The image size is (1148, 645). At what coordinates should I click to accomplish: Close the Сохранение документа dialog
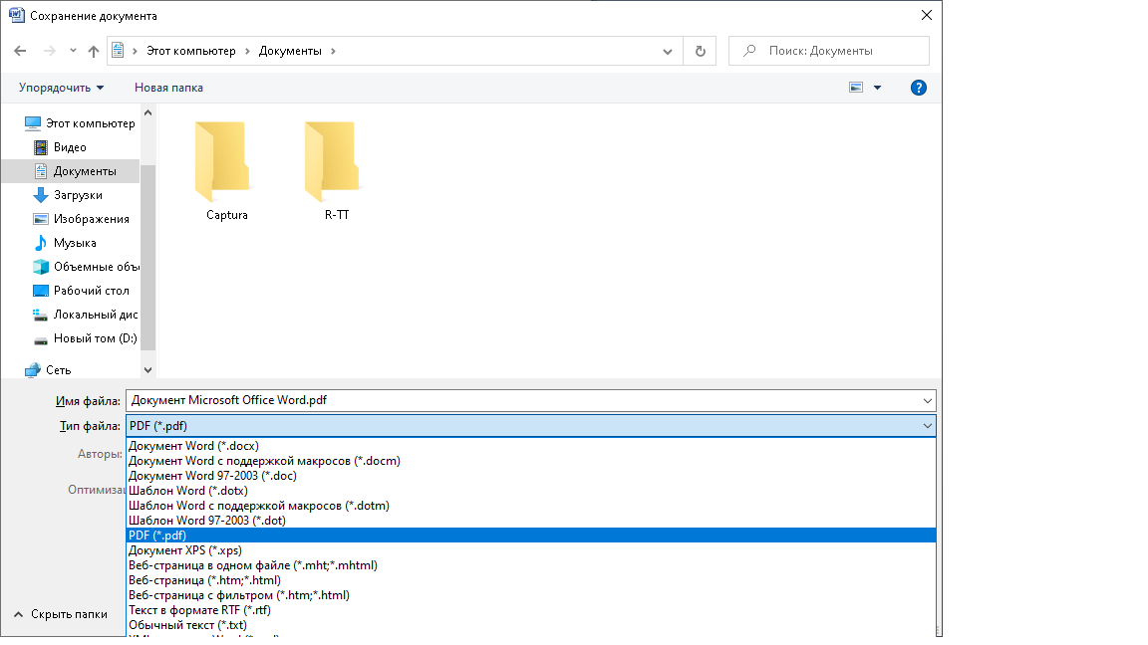[926, 15]
